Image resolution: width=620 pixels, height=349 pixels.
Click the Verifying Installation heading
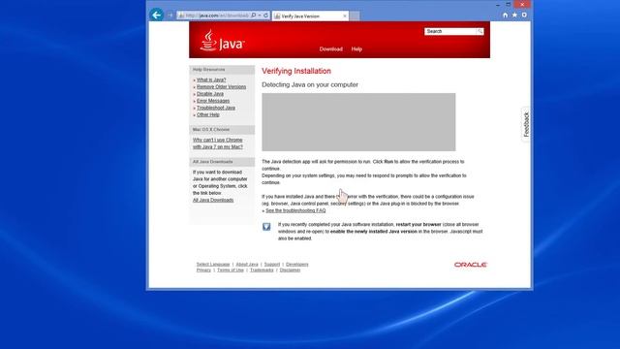tap(296, 71)
